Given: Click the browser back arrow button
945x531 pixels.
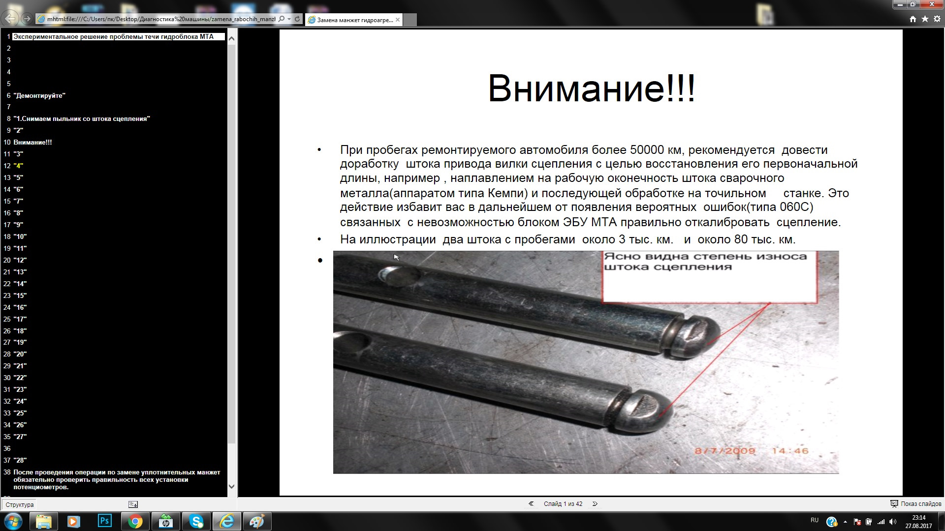Looking at the screenshot, I should click(10, 19).
